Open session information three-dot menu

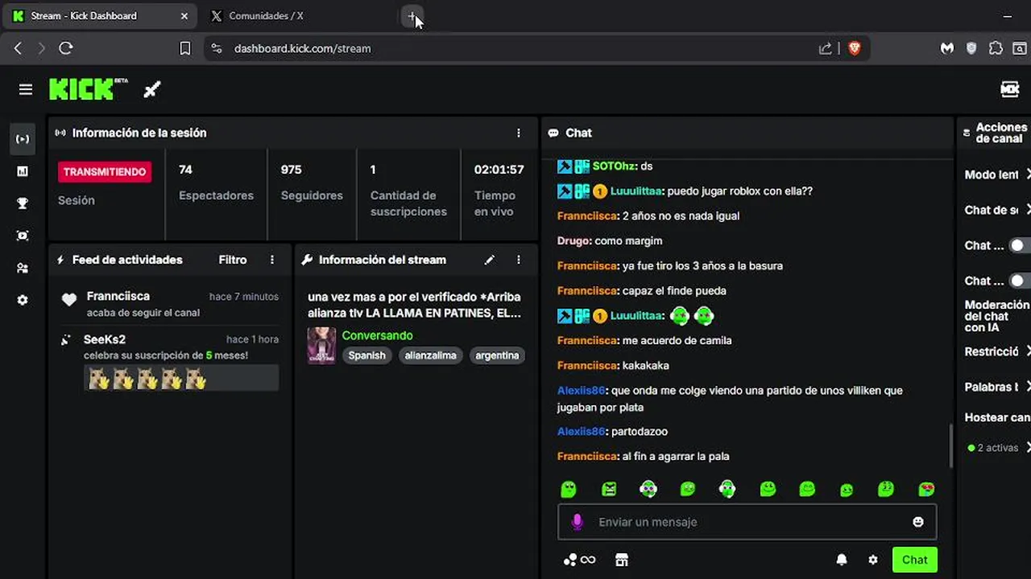pyautogui.click(x=519, y=133)
